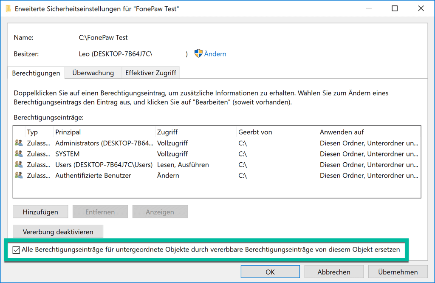The height and width of the screenshot is (283, 435).
Task: Click the group icon in Administrators row
Action: point(19,143)
